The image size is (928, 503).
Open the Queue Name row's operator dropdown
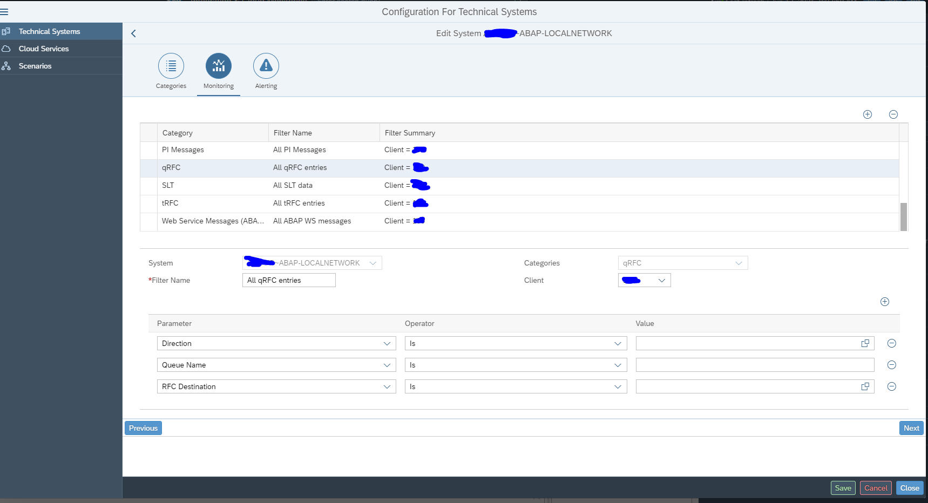tap(618, 365)
